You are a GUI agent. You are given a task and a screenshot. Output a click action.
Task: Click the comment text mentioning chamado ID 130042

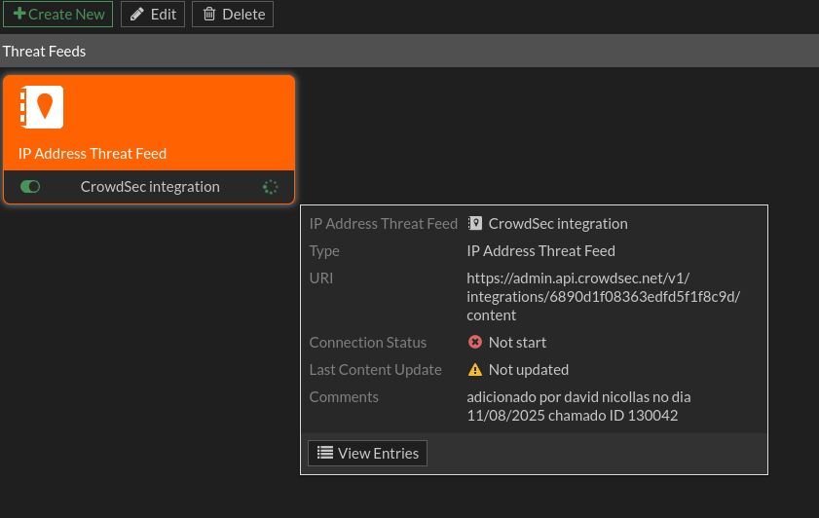tap(578, 406)
